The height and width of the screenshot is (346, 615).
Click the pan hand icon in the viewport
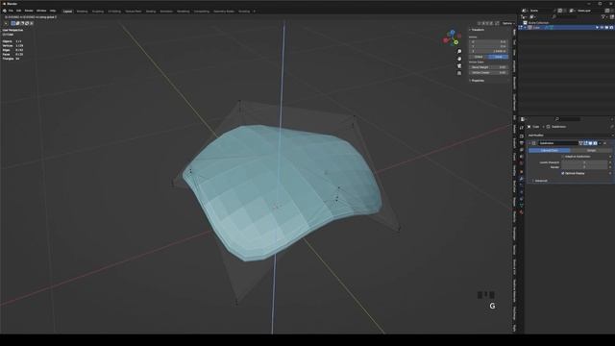tap(459, 59)
